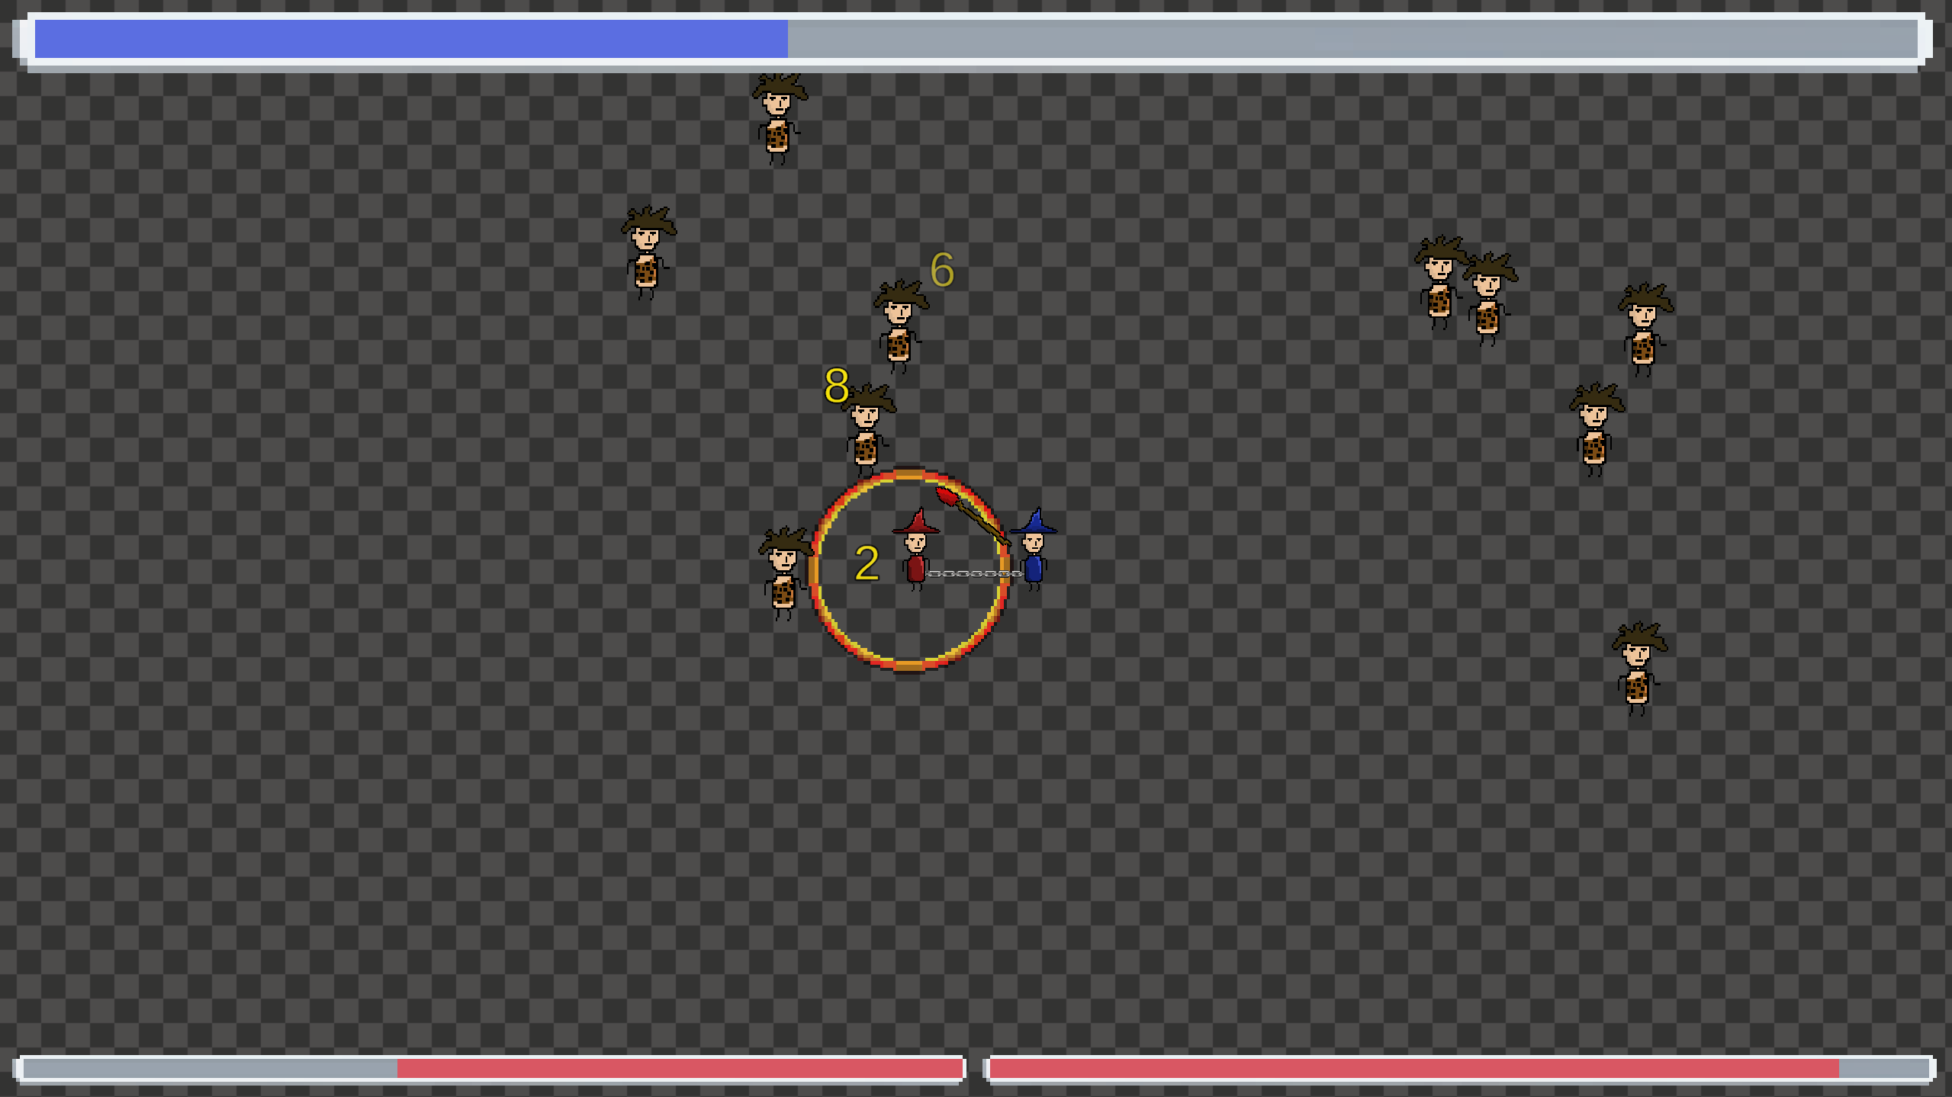The image size is (1952, 1097).
Task: Click the faded yellow damage number 6
Action: click(942, 270)
